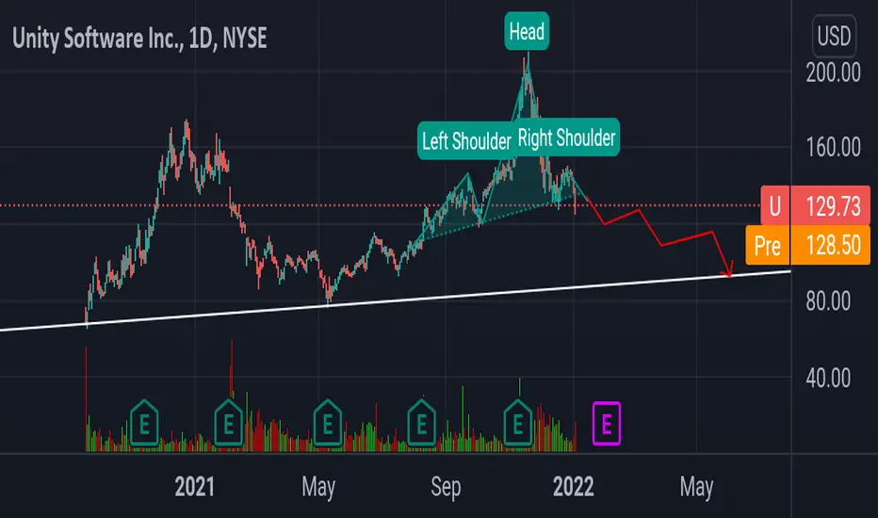Image resolution: width=878 pixels, height=518 pixels.
Task: Select the Head pattern label
Action: coord(527,31)
